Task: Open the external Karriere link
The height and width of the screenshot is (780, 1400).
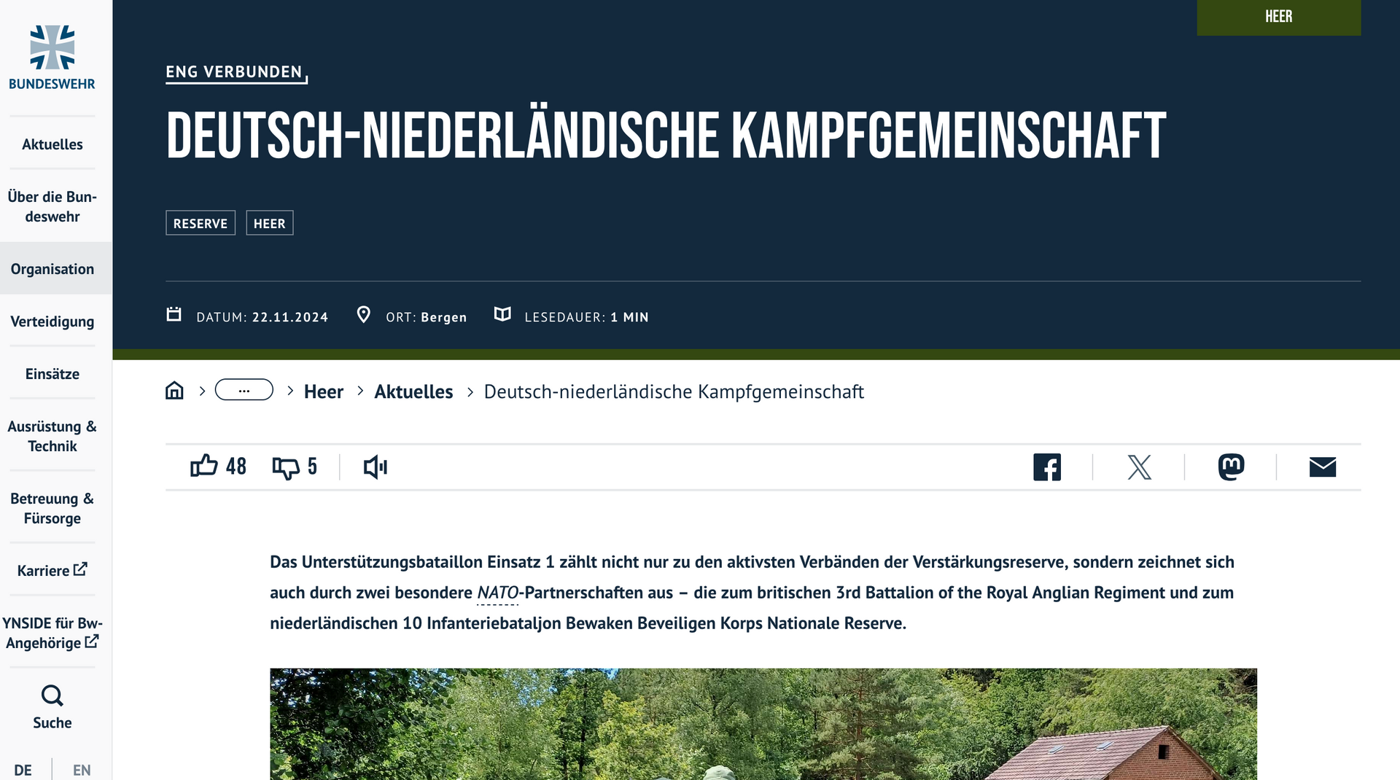Action: (x=52, y=570)
